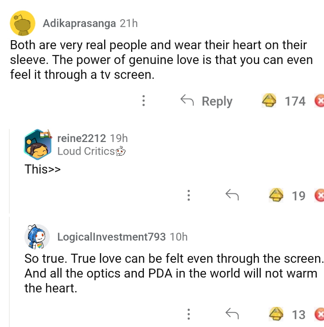Click the Reply button under Adikaprasanga's comment
Screen dimensions: 324x327
point(206,101)
